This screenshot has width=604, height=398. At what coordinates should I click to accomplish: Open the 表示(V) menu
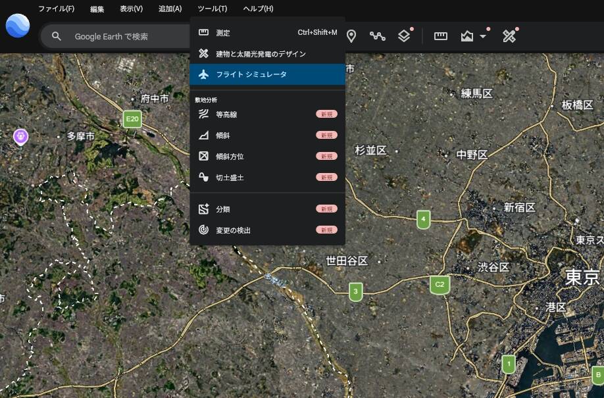[131, 9]
